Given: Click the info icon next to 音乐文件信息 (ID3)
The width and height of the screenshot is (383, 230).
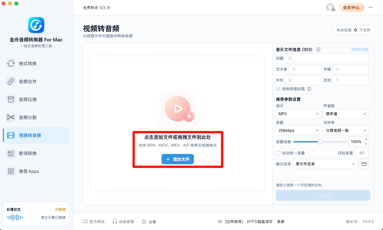Looking at the screenshot, I should pos(318,49).
